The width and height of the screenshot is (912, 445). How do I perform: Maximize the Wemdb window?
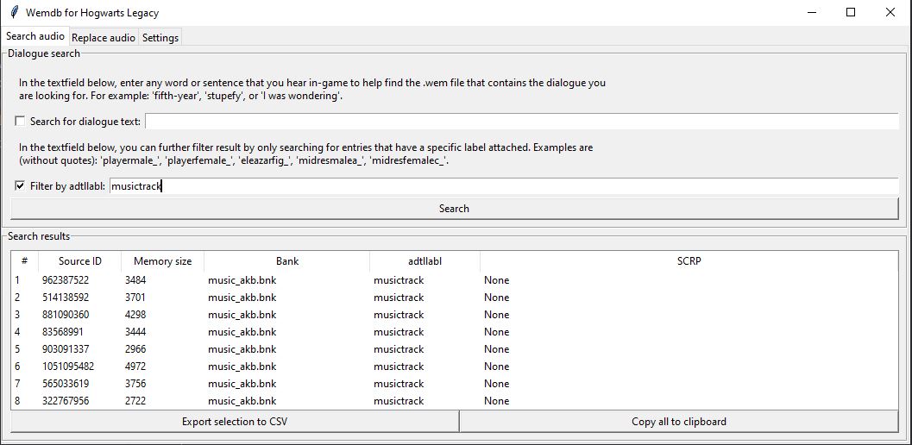(851, 13)
